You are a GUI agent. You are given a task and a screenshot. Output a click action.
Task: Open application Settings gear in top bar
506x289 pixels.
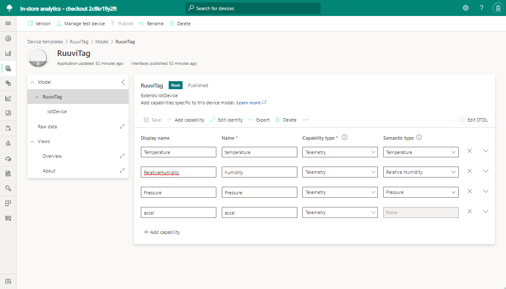[465, 8]
